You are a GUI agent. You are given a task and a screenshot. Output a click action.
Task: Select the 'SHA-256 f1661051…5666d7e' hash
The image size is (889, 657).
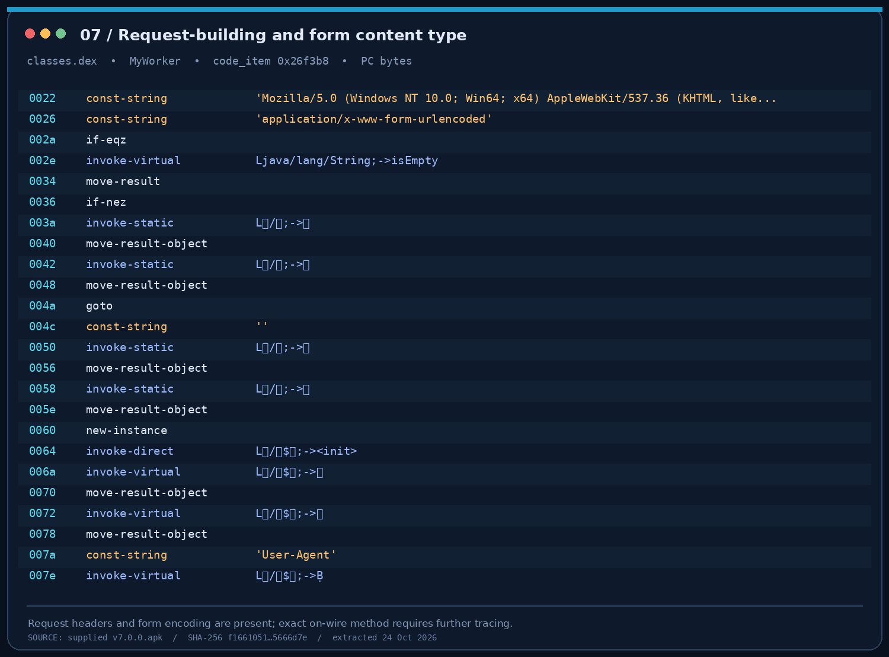[248, 638]
